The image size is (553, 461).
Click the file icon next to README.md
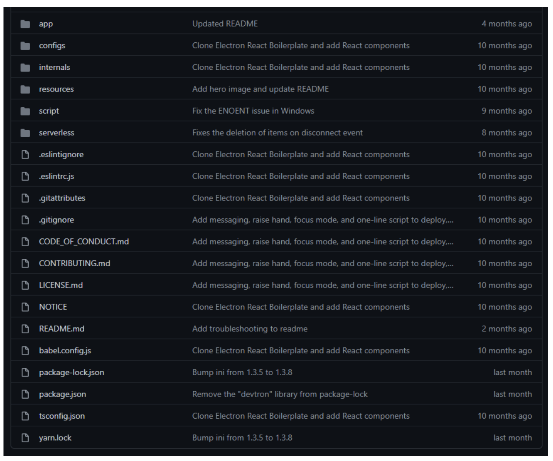coord(25,329)
